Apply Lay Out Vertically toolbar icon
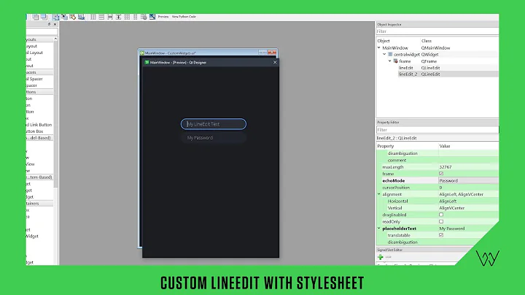 [101, 17]
